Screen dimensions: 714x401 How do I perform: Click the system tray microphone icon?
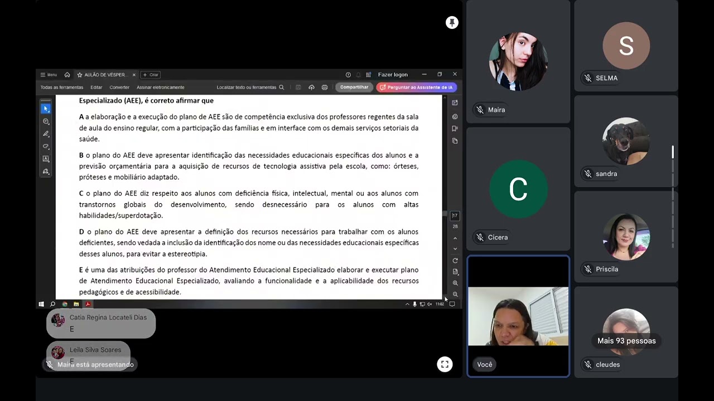(414, 304)
